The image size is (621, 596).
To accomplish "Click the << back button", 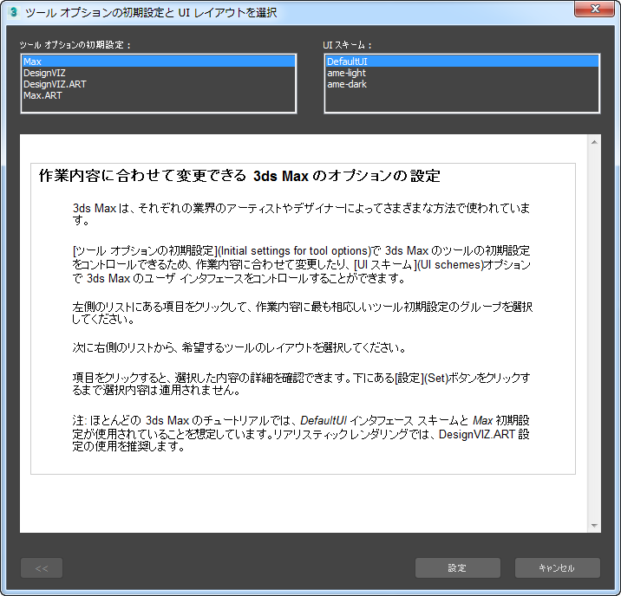I will (42, 568).
